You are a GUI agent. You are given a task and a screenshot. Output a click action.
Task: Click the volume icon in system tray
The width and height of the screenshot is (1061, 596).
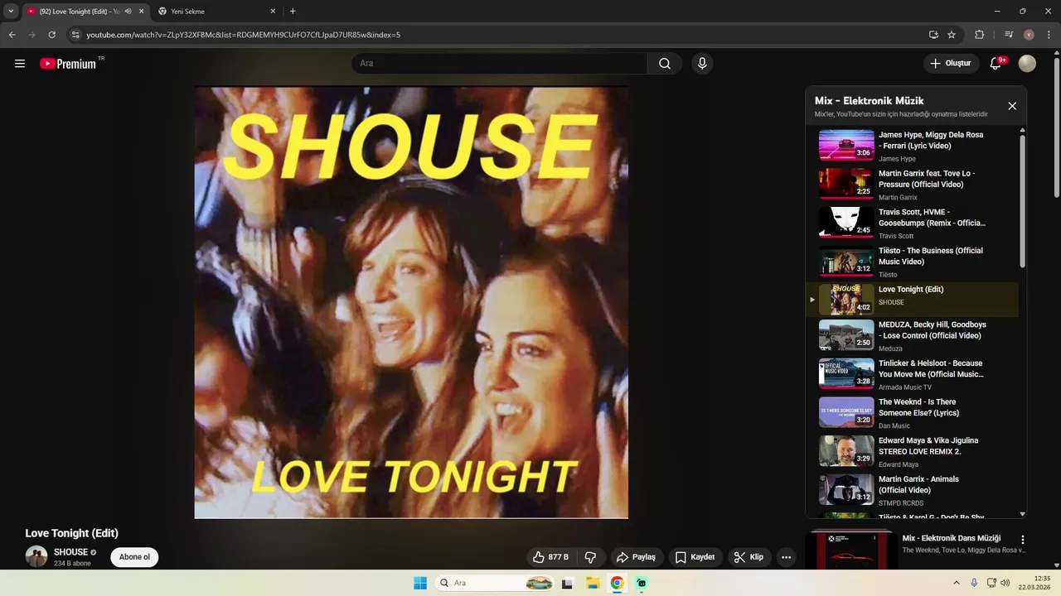pyautogui.click(x=1005, y=583)
